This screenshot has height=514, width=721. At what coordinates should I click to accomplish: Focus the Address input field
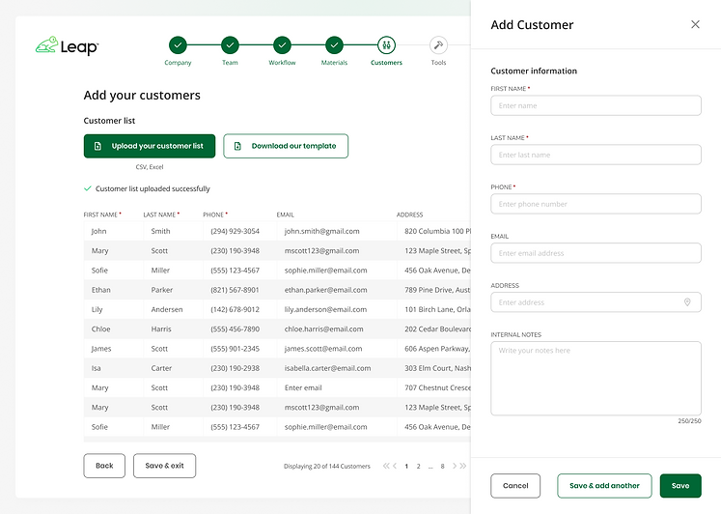(x=596, y=302)
